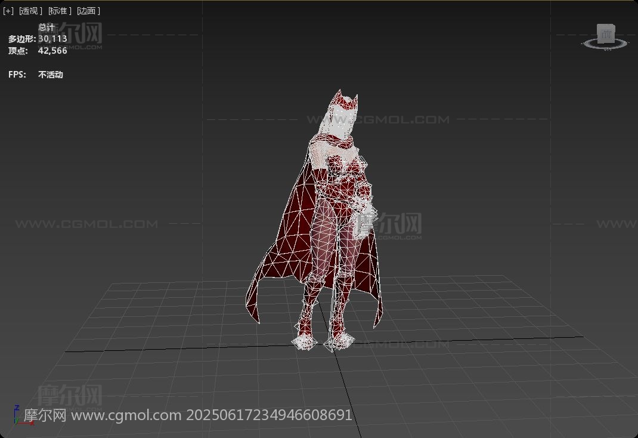This screenshot has width=638, height=438.
Task: Select the polygon count value 30,113
Action: (52, 39)
